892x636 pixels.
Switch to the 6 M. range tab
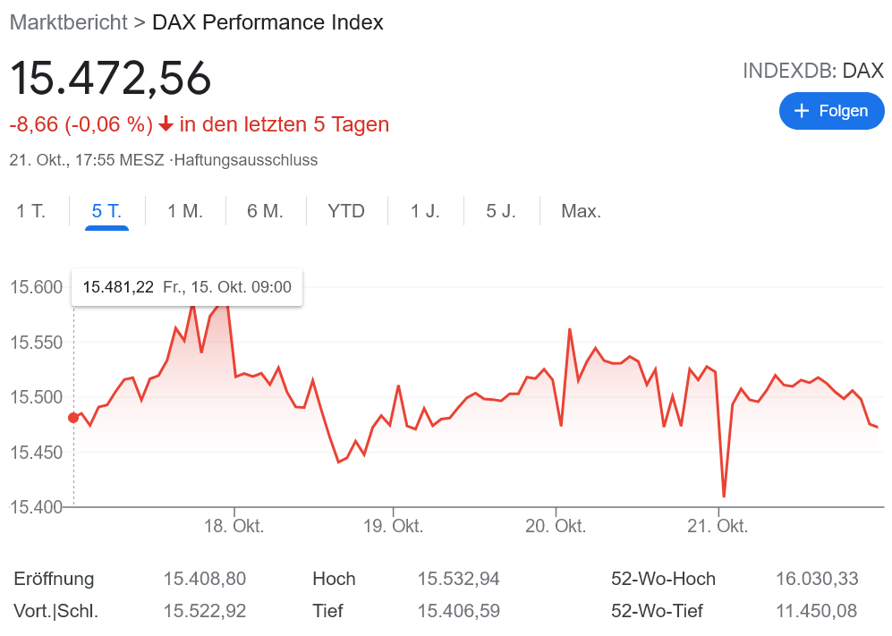click(x=265, y=212)
